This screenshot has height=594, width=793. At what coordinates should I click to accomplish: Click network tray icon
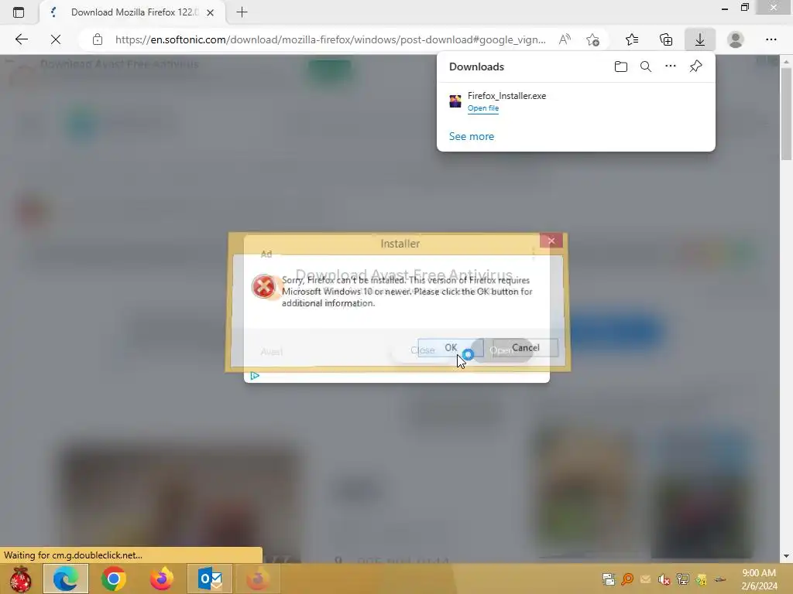point(683,579)
